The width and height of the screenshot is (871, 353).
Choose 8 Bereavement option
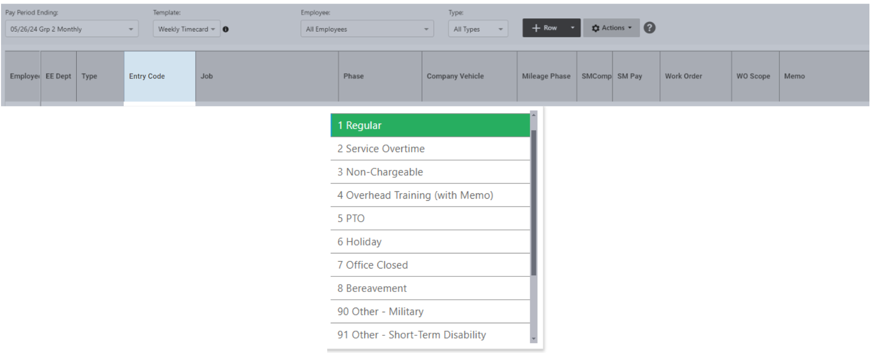point(430,288)
